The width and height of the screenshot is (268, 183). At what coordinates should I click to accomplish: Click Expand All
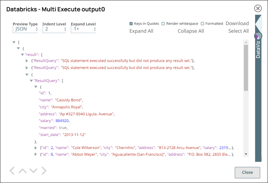(141, 31)
